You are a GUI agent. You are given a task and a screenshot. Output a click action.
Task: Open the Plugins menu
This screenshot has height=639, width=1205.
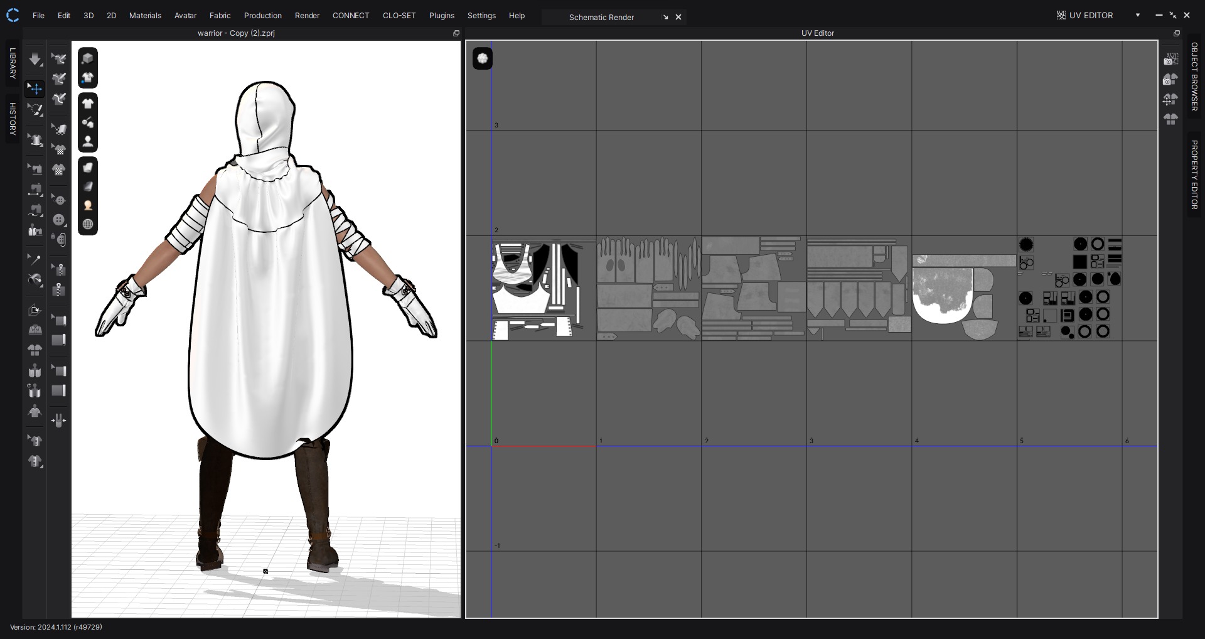(442, 16)
